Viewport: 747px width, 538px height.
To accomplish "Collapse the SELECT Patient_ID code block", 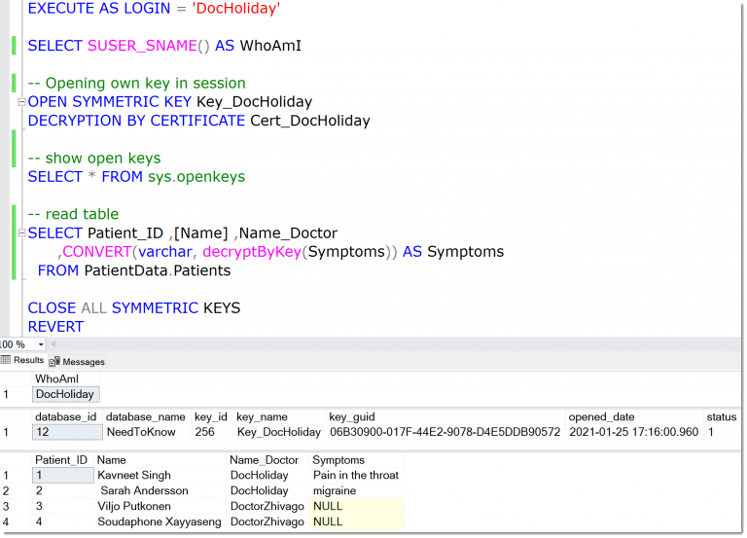I will (21, 233).
